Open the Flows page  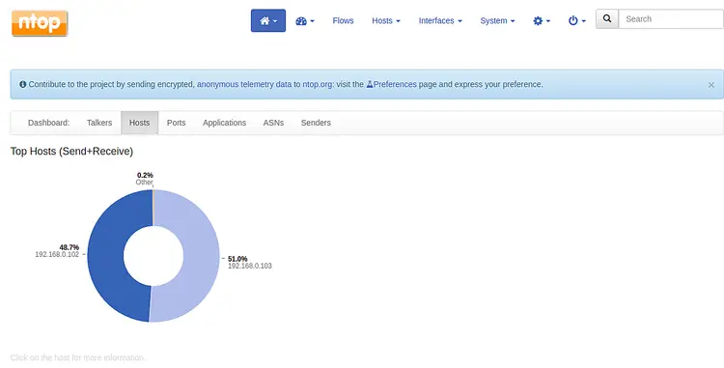(343, 21)
